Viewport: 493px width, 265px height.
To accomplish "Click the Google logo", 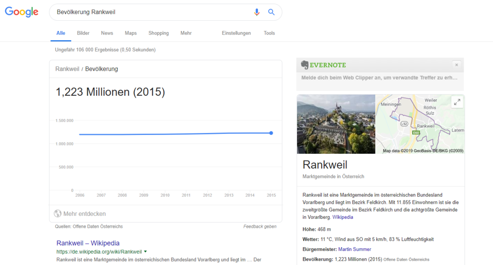I will (x=22, y=12).
